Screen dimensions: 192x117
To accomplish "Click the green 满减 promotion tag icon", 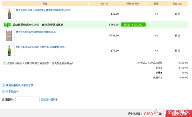I will pyautogui.click(x=7, y=25).
